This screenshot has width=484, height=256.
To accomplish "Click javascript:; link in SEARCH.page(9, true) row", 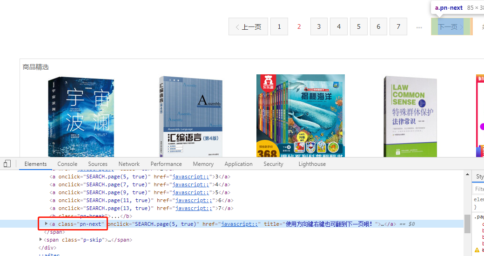I will pos(190,192).
